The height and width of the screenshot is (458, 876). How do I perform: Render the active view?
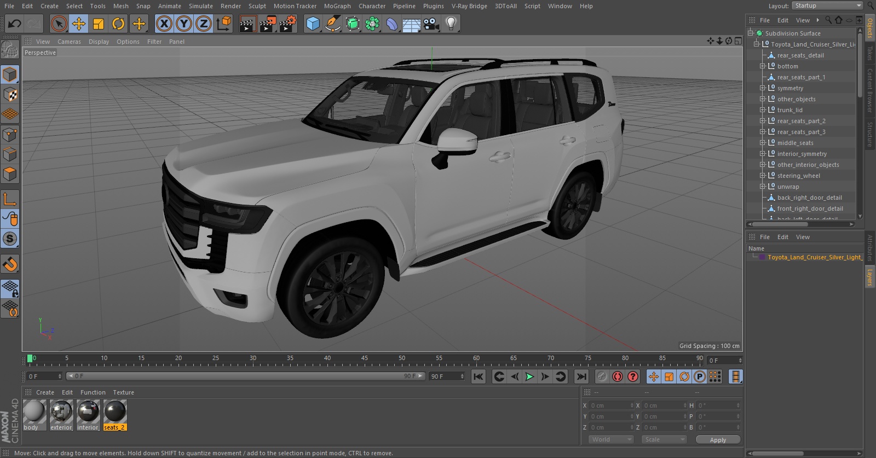(x=247, y=24)
